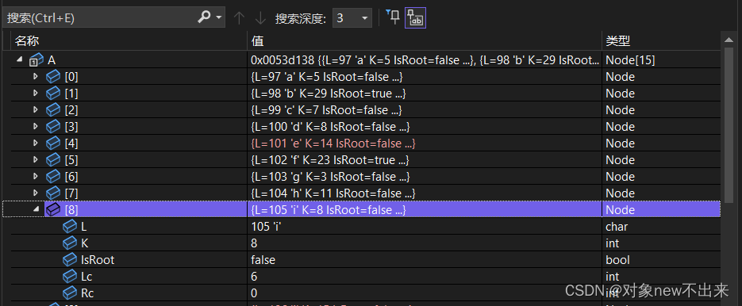Click the field icon beside IsRoot
Screen dimensions: 742x306
(70, 260)
